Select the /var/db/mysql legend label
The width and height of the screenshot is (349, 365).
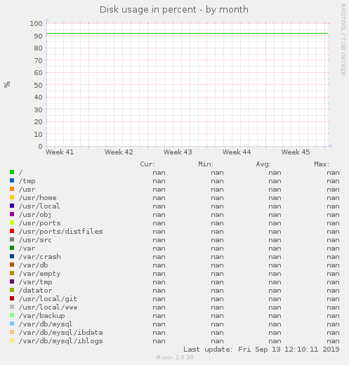[x=46, y=324]
